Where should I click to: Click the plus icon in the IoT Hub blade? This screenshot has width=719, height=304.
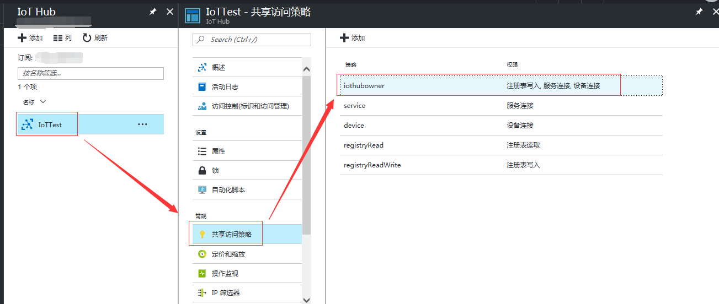(22, 38)
